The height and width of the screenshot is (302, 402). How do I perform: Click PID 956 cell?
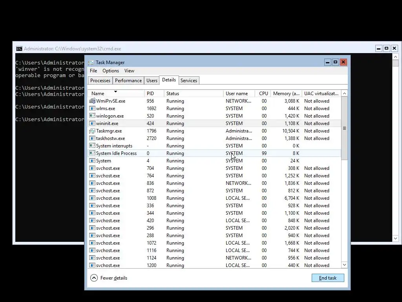click(x=150, y=101)
